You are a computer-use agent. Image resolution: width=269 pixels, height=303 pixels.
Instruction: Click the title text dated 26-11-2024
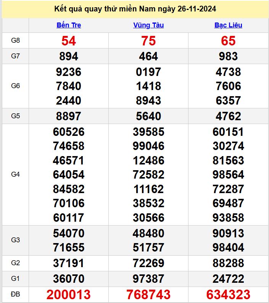pos(135,9)
